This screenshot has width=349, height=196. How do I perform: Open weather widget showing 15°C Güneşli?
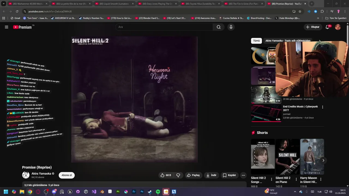click(271, 192)
